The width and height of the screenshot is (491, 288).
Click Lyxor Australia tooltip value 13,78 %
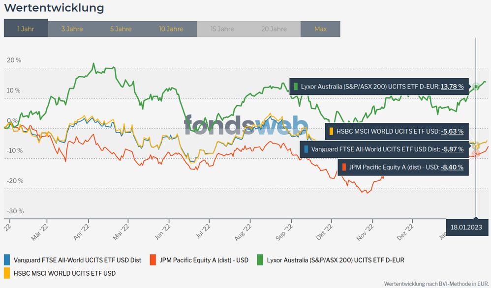click(x=452, y=86)
